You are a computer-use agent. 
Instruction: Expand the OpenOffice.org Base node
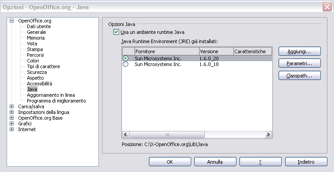tap(11, 118)
